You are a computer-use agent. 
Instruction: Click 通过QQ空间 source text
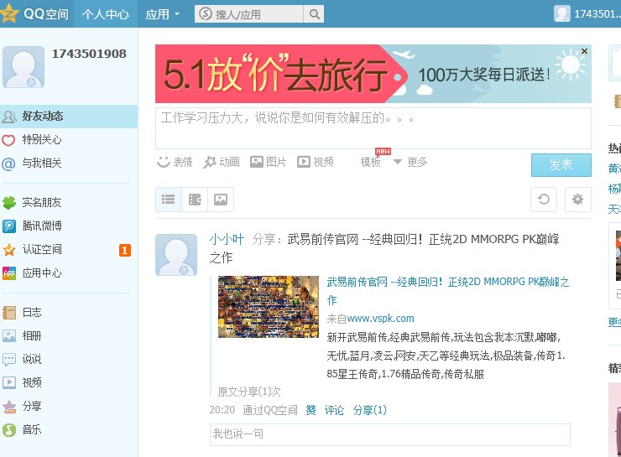pyautogui.click(x=270, y=410)
